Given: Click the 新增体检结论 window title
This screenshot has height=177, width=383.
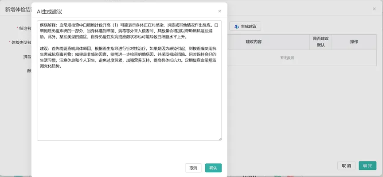Looking at the screenshot, I should tap(18, 9).
